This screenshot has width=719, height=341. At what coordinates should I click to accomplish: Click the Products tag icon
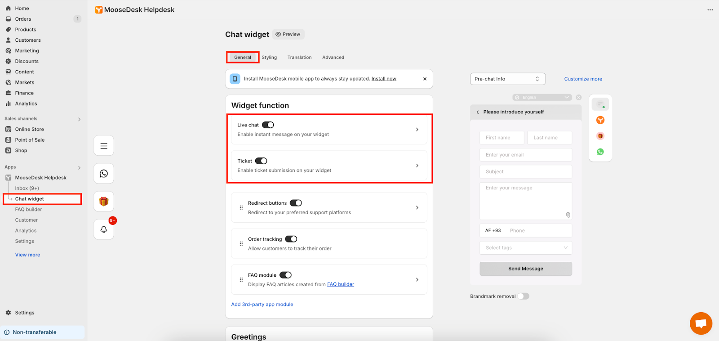point(8,29)
